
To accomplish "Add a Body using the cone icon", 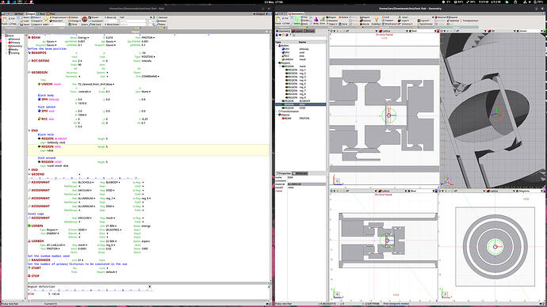I will (x=316, y=20).
